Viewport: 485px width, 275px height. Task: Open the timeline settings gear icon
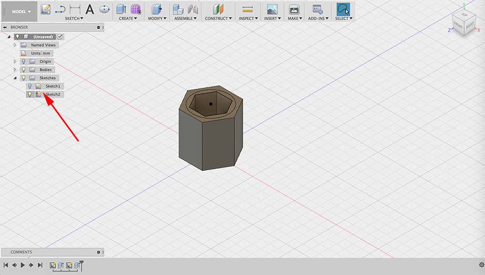[481, 265]
